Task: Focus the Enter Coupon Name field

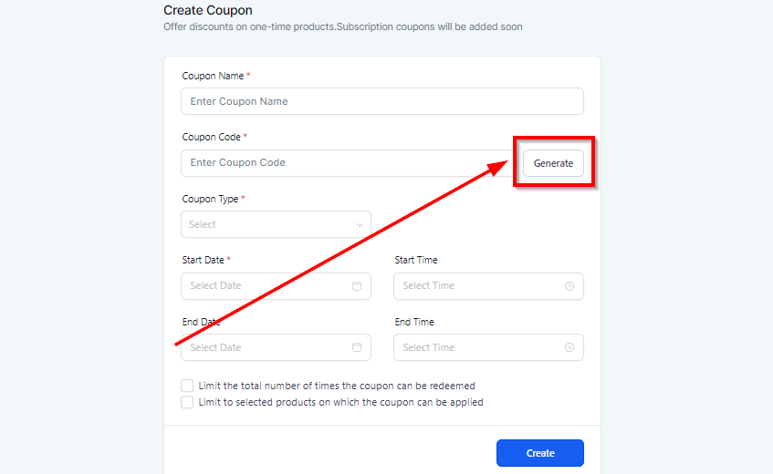Action: click(x=381, y=101)
